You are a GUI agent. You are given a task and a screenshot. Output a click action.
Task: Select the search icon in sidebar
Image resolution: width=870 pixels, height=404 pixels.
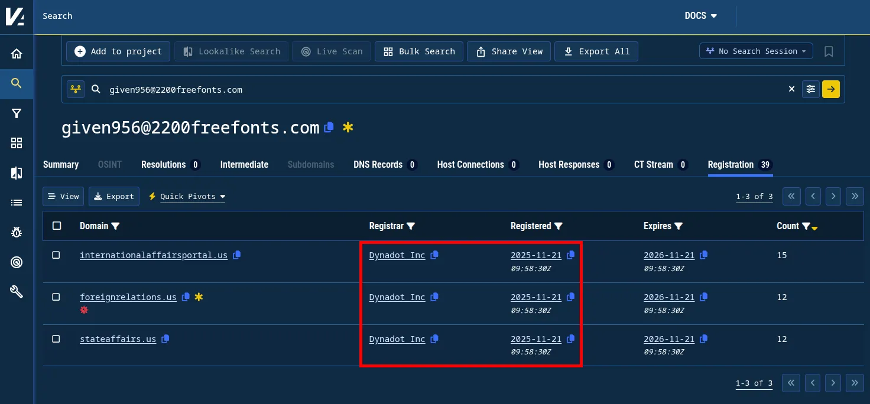(x=17, y=83)
